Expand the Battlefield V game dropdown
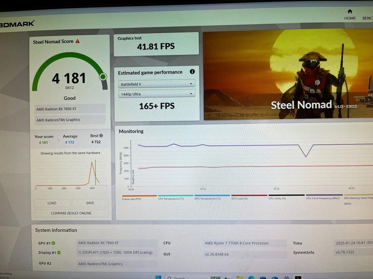This screenshot has width=373, height=279. pyautogui.click(x=157, y=84)
